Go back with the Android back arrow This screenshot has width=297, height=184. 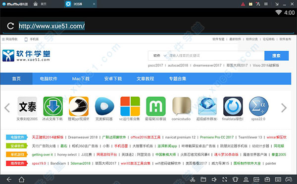click(9, 179)
